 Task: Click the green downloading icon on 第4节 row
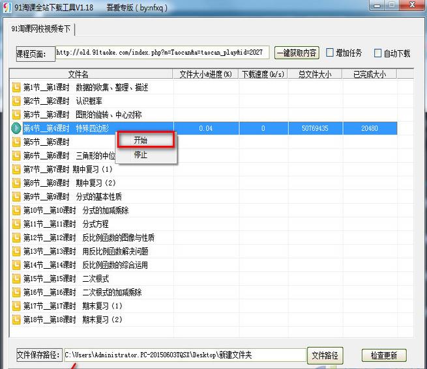click(16, 128)
